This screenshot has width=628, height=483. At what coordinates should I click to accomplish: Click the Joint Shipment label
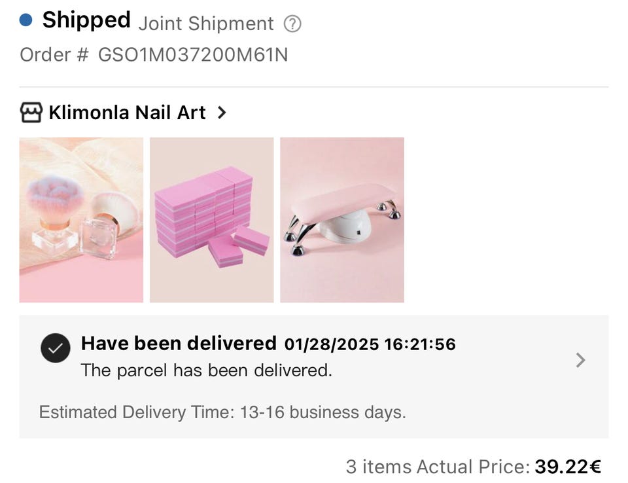[206, 24]
